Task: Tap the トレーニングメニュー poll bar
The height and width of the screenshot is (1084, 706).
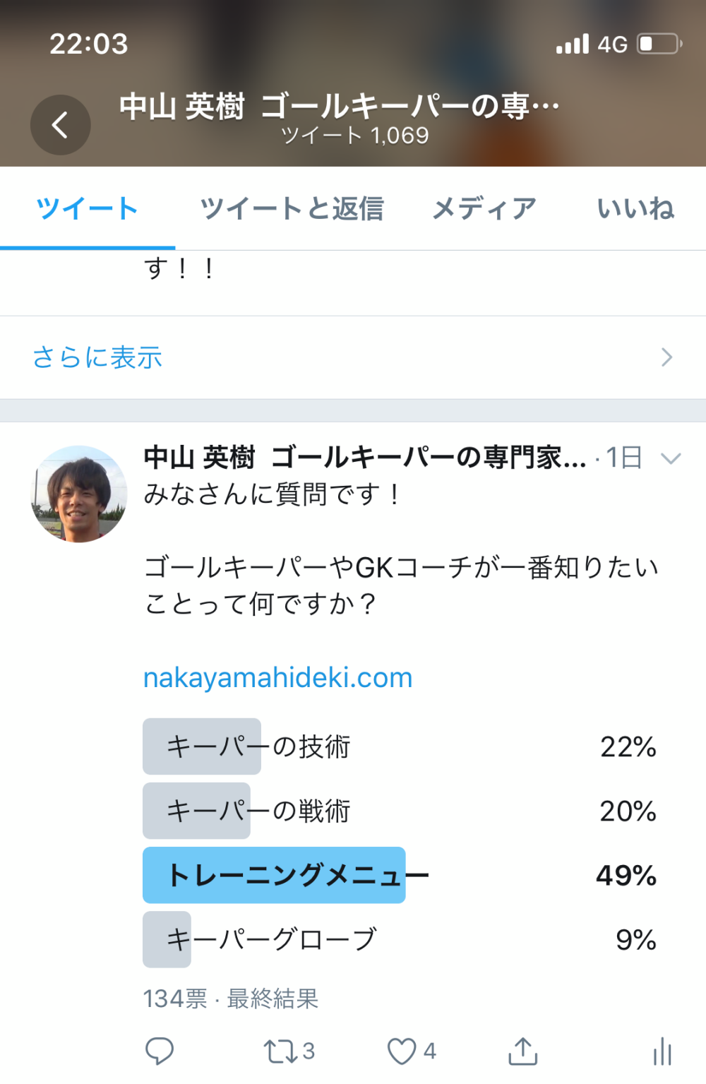Action: pos(297,875)
